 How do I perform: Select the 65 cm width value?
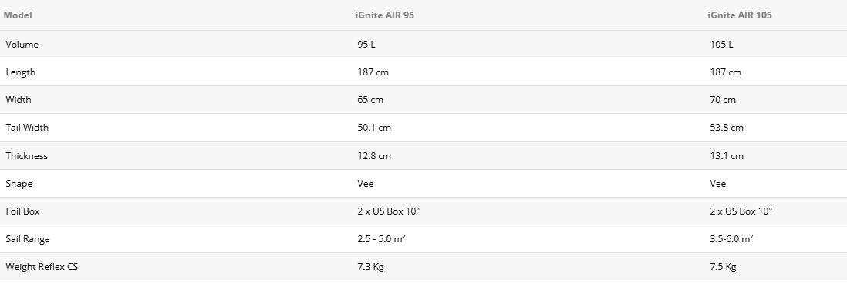(370, 99)
